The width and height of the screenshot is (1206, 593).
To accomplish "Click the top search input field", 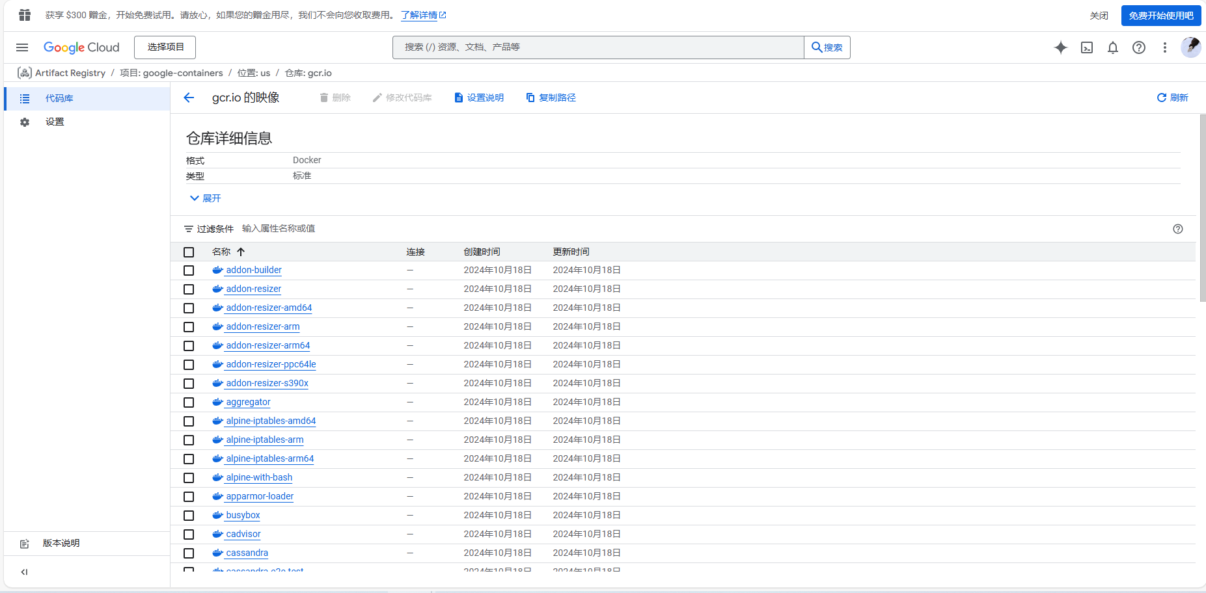I will (x=598, y=47).
